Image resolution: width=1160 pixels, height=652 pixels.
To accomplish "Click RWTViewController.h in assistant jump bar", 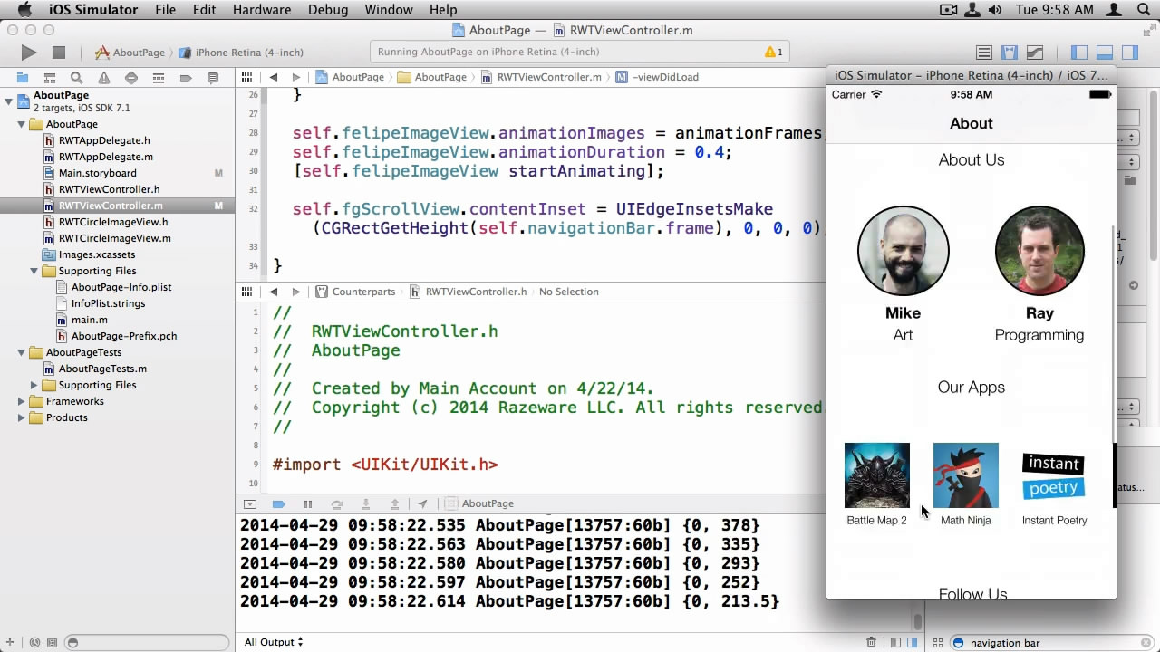I will click(x=468, y=292).
